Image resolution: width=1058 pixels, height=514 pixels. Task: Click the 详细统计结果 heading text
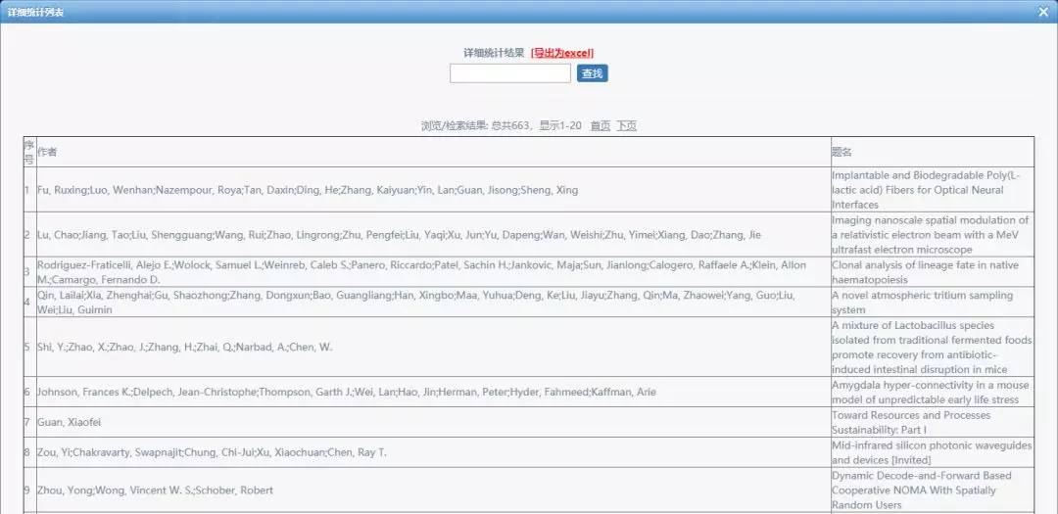pos(494,53)
